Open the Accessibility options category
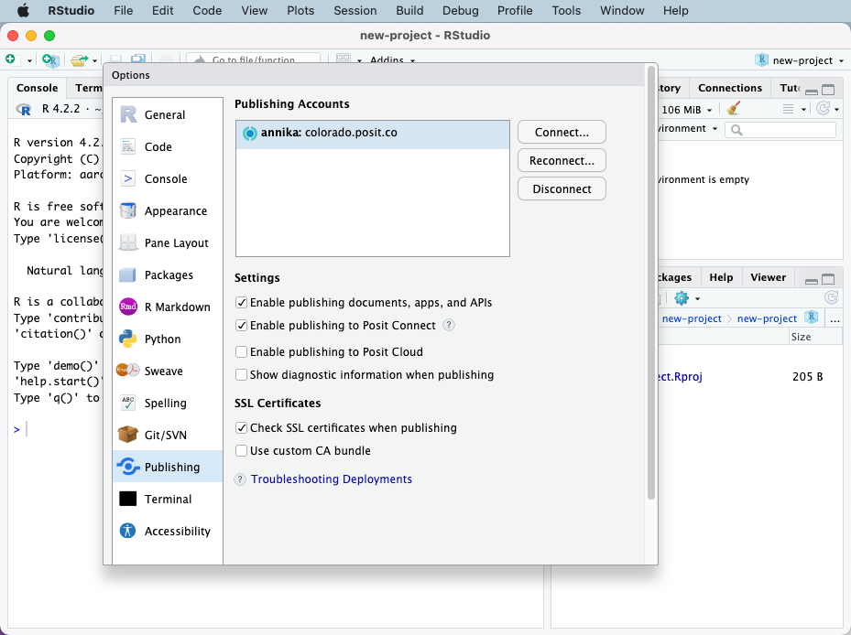The width and height of the screenshot is (851, 635). point(168,531)
